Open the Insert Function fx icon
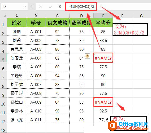This screenshot has width=151, height=133. point(60,7)
